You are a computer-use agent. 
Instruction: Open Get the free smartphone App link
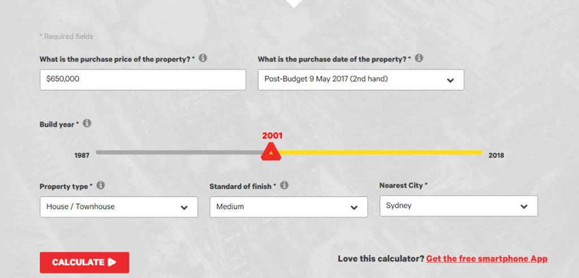click(x=487, y=259)
